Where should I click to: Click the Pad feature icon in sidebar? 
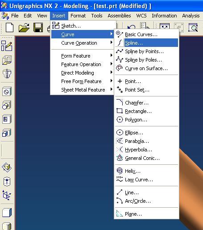click(x=7, y=133)
